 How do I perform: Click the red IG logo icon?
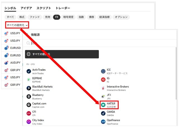tap(103, 80)
